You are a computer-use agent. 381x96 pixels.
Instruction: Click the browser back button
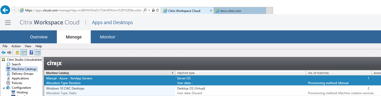coord(5,10)
